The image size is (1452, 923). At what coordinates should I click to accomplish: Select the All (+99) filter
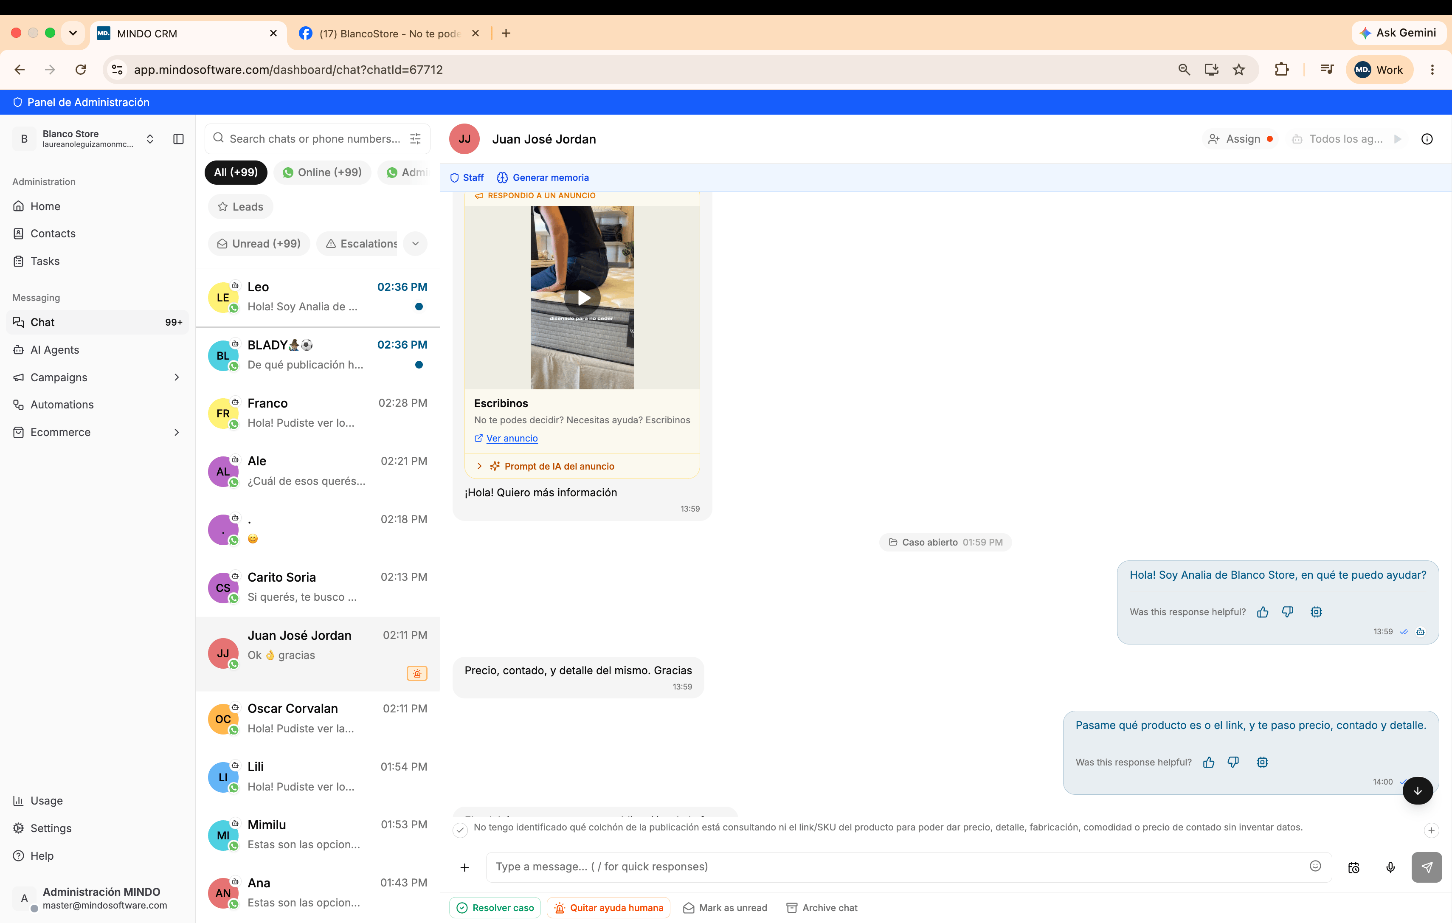236,172
